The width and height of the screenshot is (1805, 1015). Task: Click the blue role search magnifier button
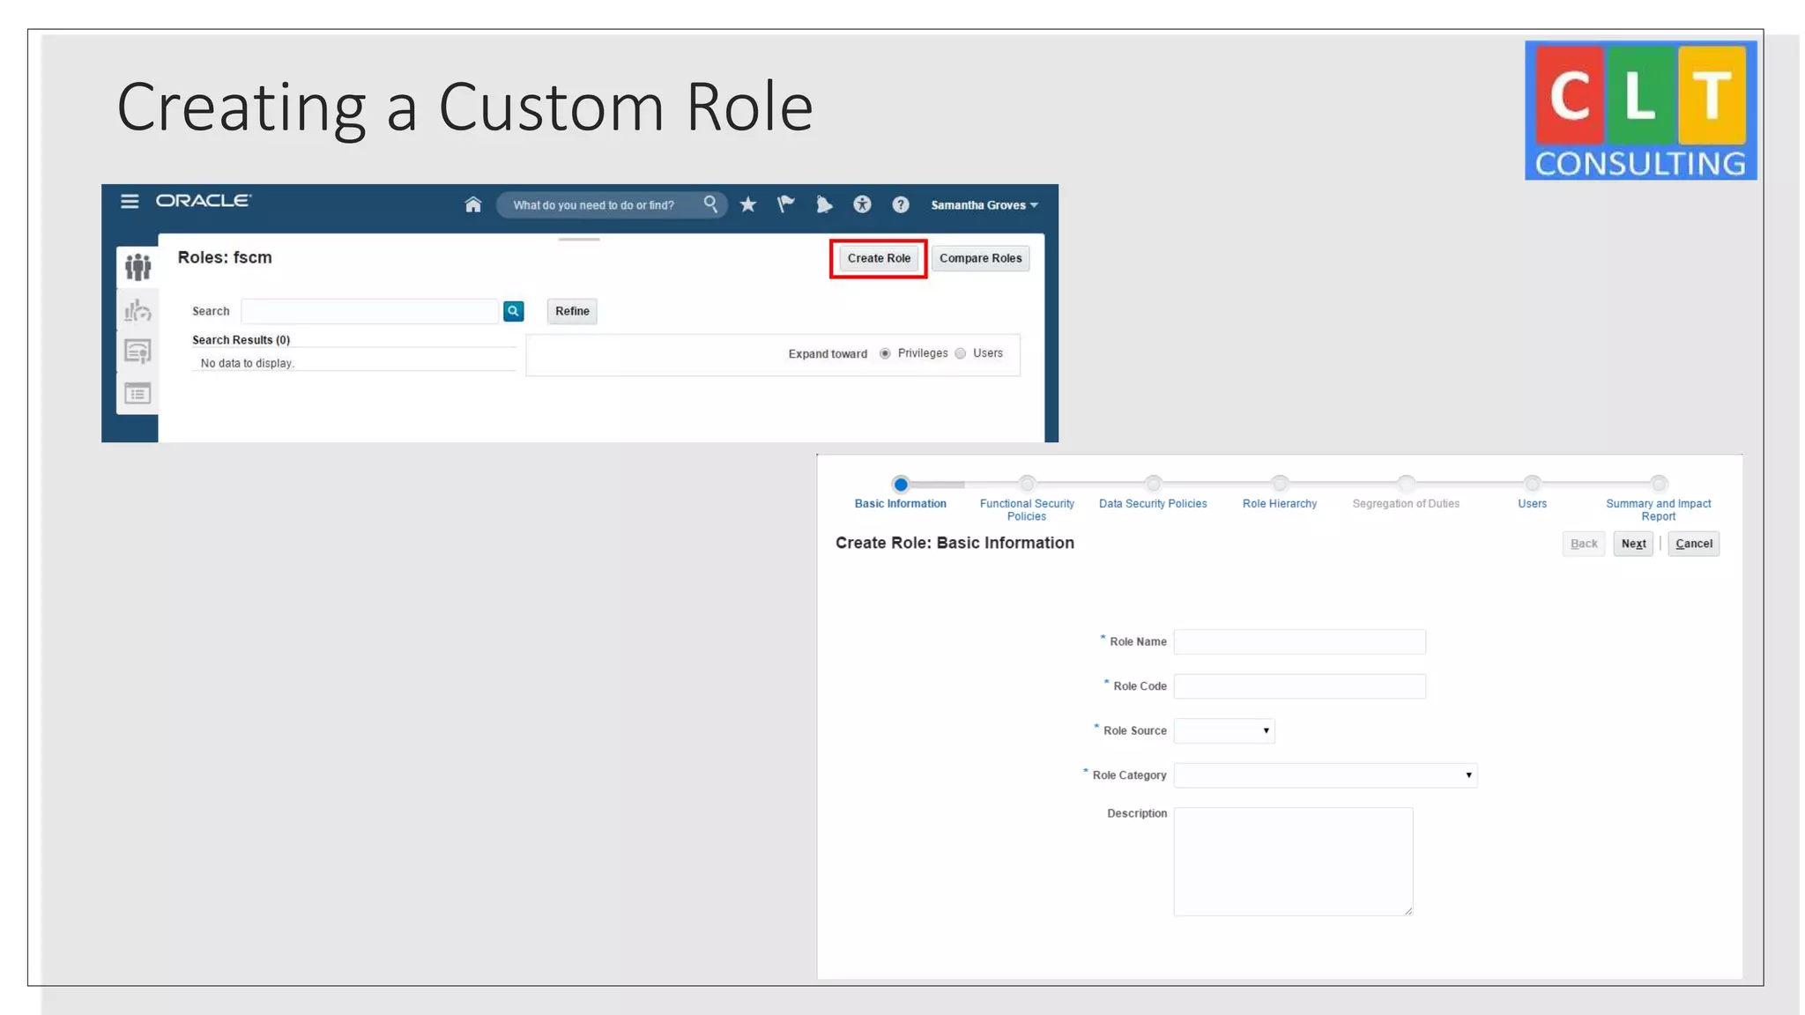[x=513, y=311]
